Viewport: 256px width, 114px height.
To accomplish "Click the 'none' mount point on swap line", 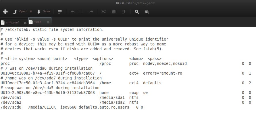I will pyautogui.click(x=104, y=93).
